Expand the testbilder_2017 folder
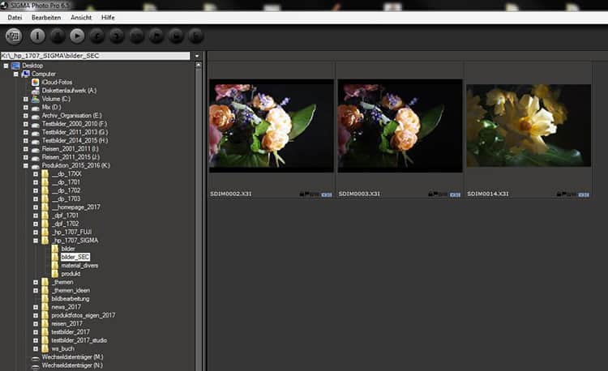608x371 pixels. 36,331
